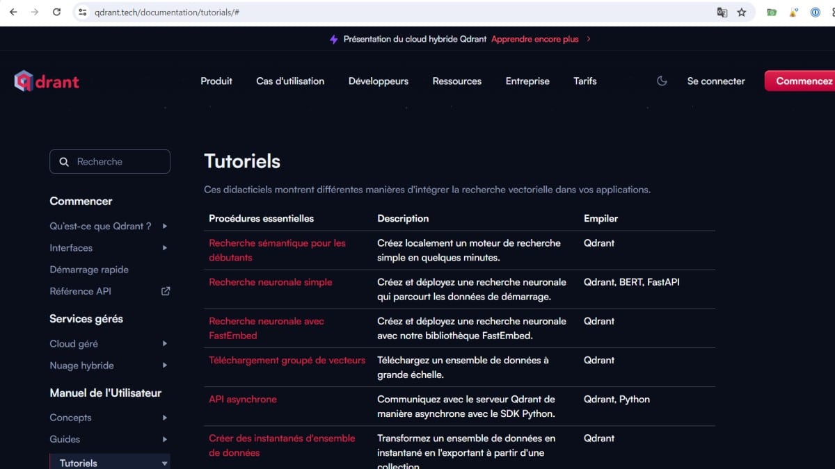The image size is (835, 469).
Task: Open the Développeurs menu in navigation
Action: click(x=378, y=81)
